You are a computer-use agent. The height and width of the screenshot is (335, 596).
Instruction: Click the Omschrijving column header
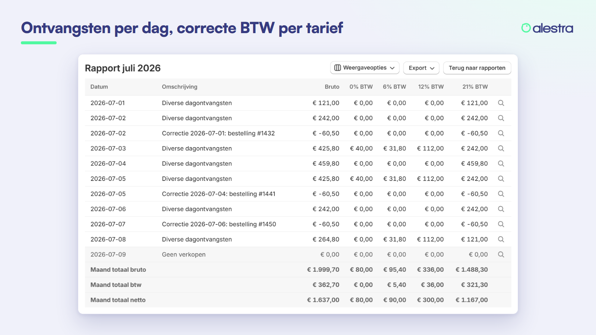[x=180, y=87]
